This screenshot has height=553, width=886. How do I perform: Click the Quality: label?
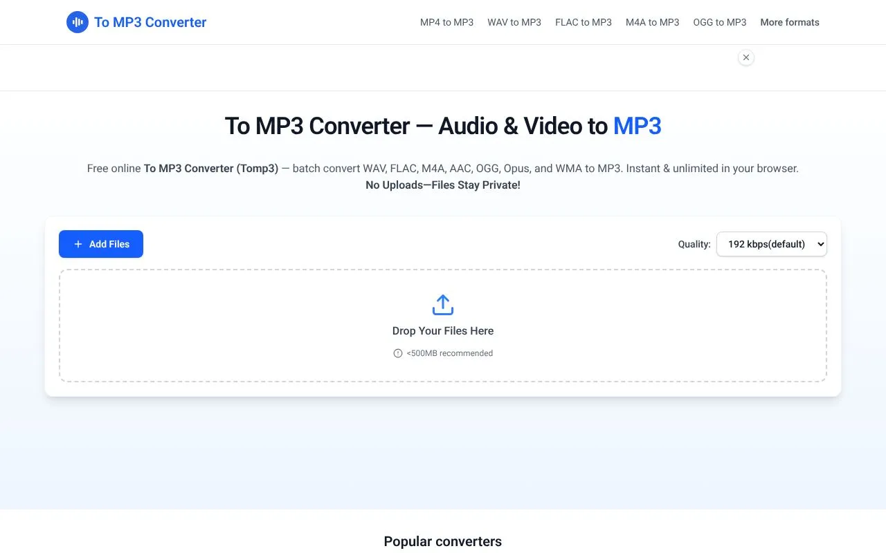click(694, 244)
